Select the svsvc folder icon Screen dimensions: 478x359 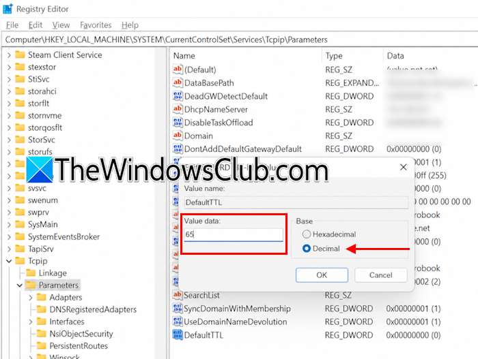point(20,188)
